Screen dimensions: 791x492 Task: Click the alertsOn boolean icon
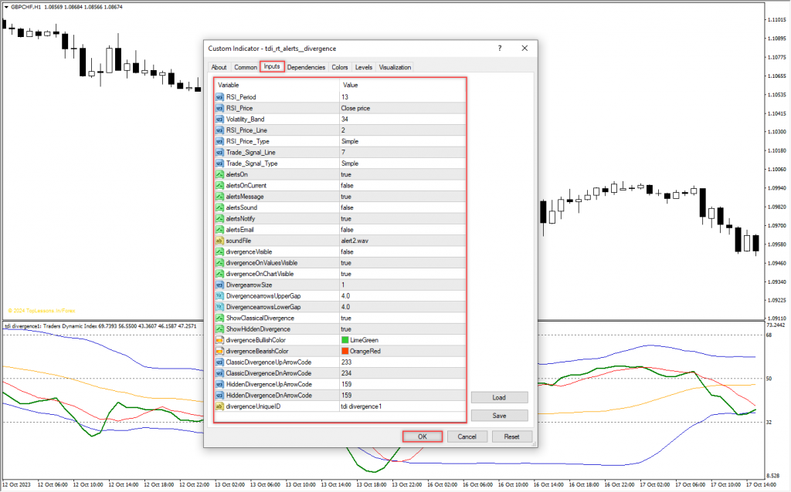tap(220, 174)
